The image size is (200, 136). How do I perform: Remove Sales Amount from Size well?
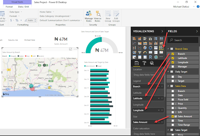tap(162, 122)
